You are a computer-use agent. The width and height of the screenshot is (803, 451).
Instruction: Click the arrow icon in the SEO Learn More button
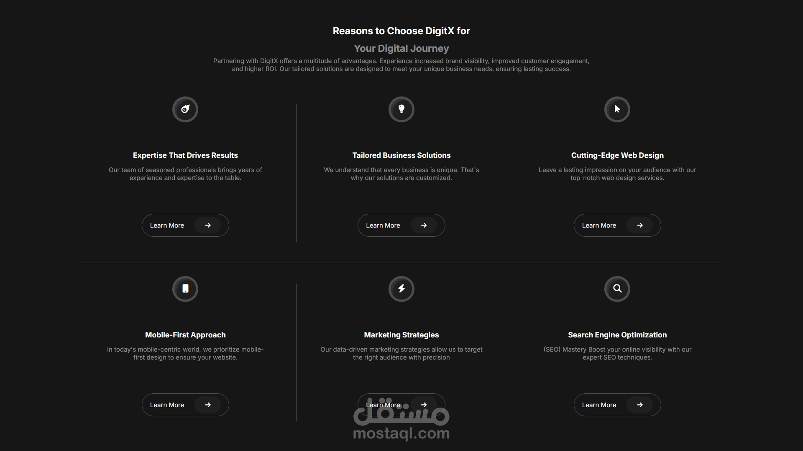(x=640, y=405)
